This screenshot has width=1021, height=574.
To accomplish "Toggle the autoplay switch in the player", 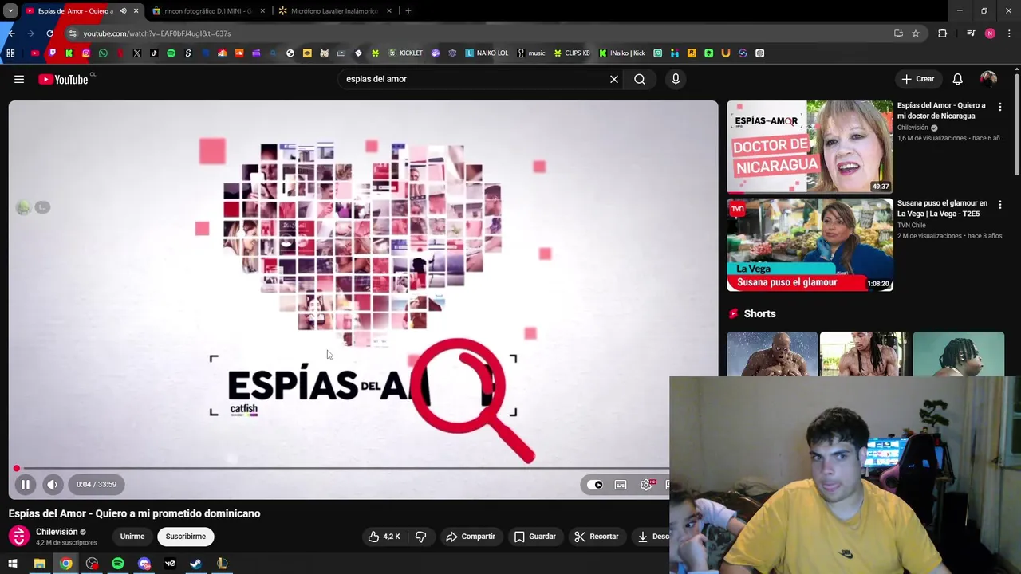I will 595,485.
